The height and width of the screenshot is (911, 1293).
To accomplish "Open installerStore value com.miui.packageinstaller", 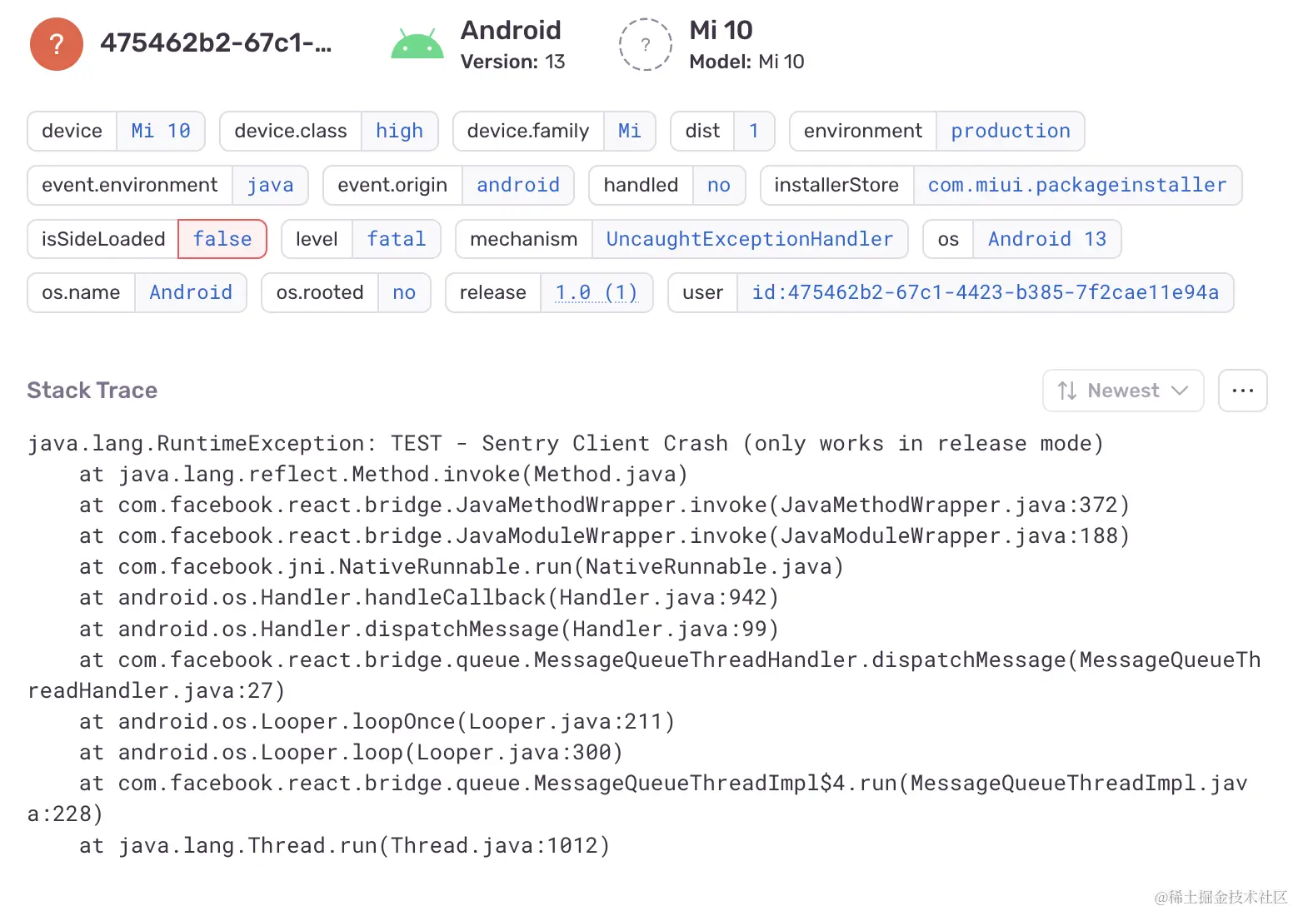I will click(1077, 185).
